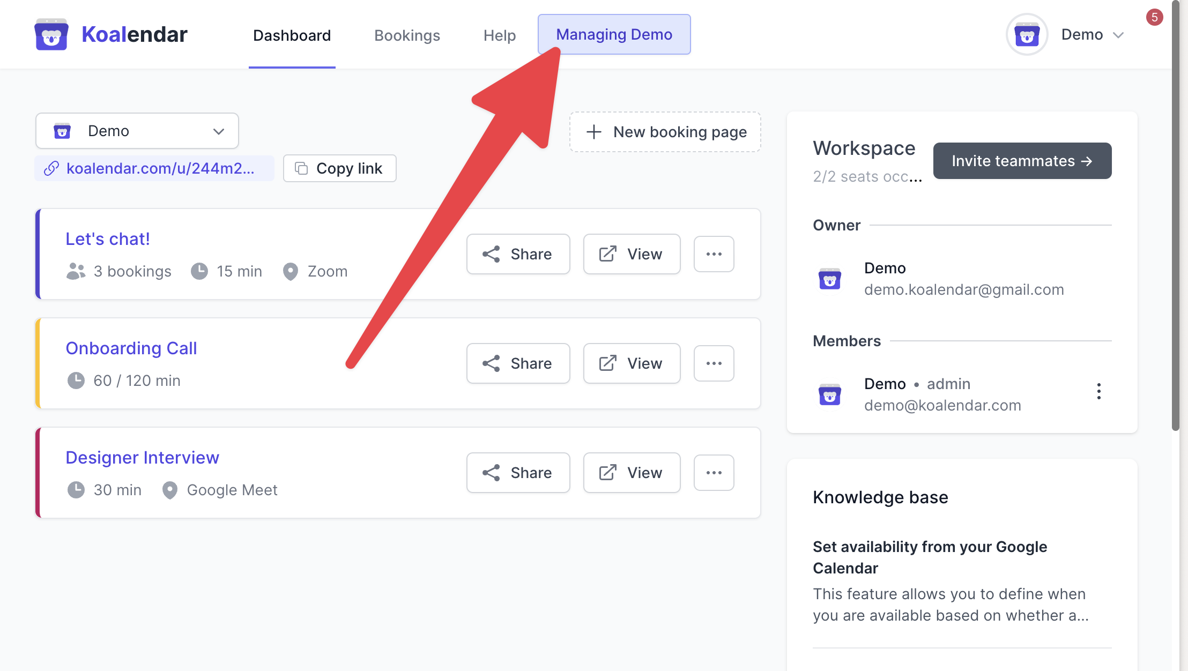Click the Koalendar koala logo icon
The height and width of the screenshot is (671, 1188).
click(x=51, y=35)
